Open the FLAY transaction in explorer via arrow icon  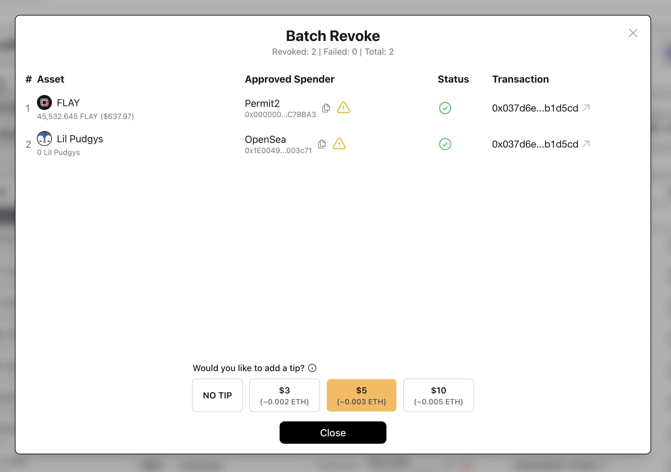pos(586,108)
